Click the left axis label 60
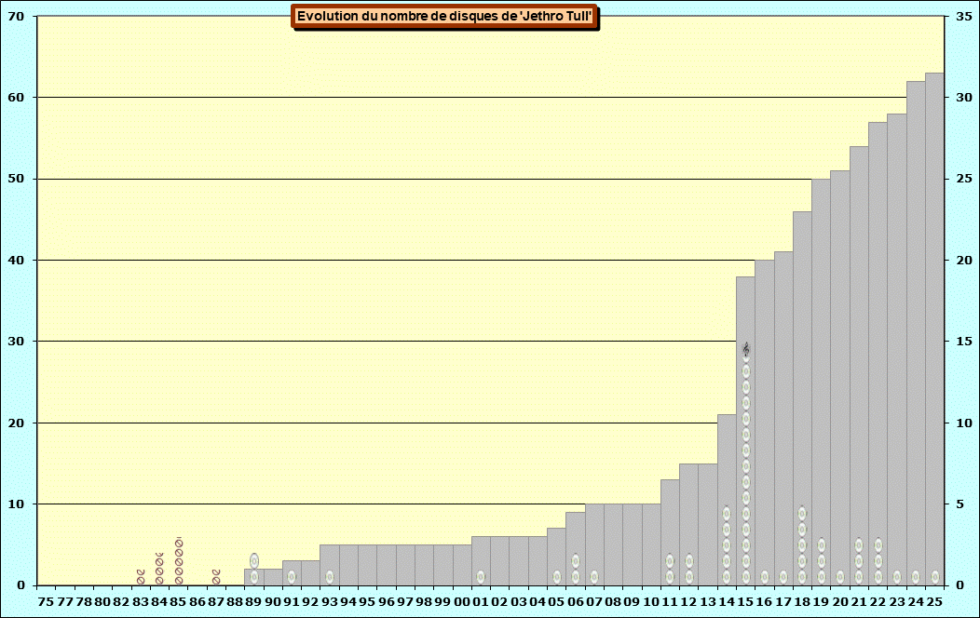 pyautogui.click(x=16, y=98)
